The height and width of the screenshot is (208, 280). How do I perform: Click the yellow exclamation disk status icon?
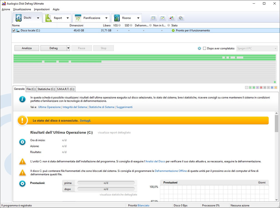click(x=22, y=120)
